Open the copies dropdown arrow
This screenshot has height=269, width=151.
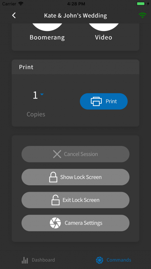[x=42, y=94]
